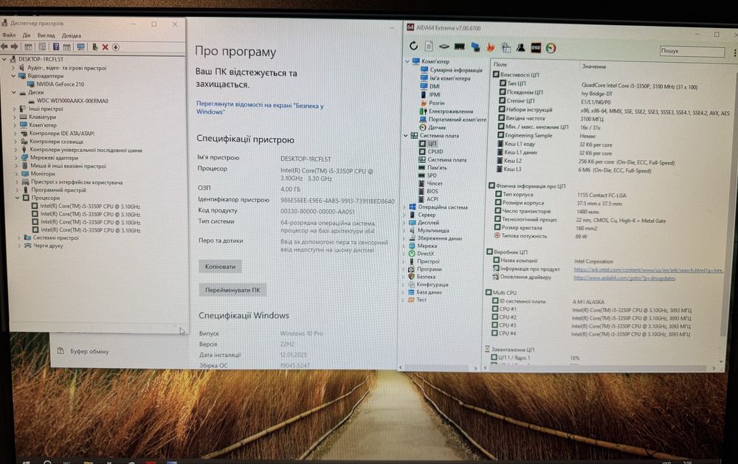Click the red X uninstall device icon
738x464 pixels.
tap(106, 47)
